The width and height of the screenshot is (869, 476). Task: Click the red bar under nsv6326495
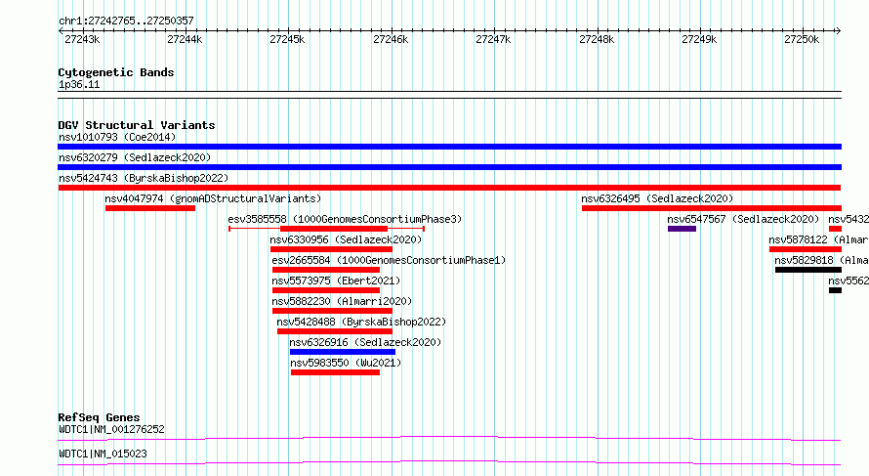712,208
